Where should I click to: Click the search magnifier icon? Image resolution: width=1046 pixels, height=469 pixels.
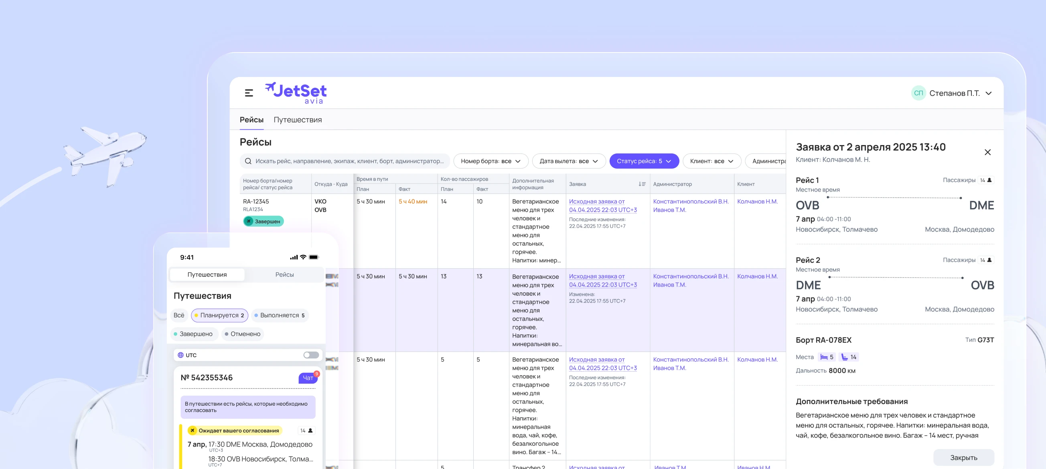(x=248, y=161)
